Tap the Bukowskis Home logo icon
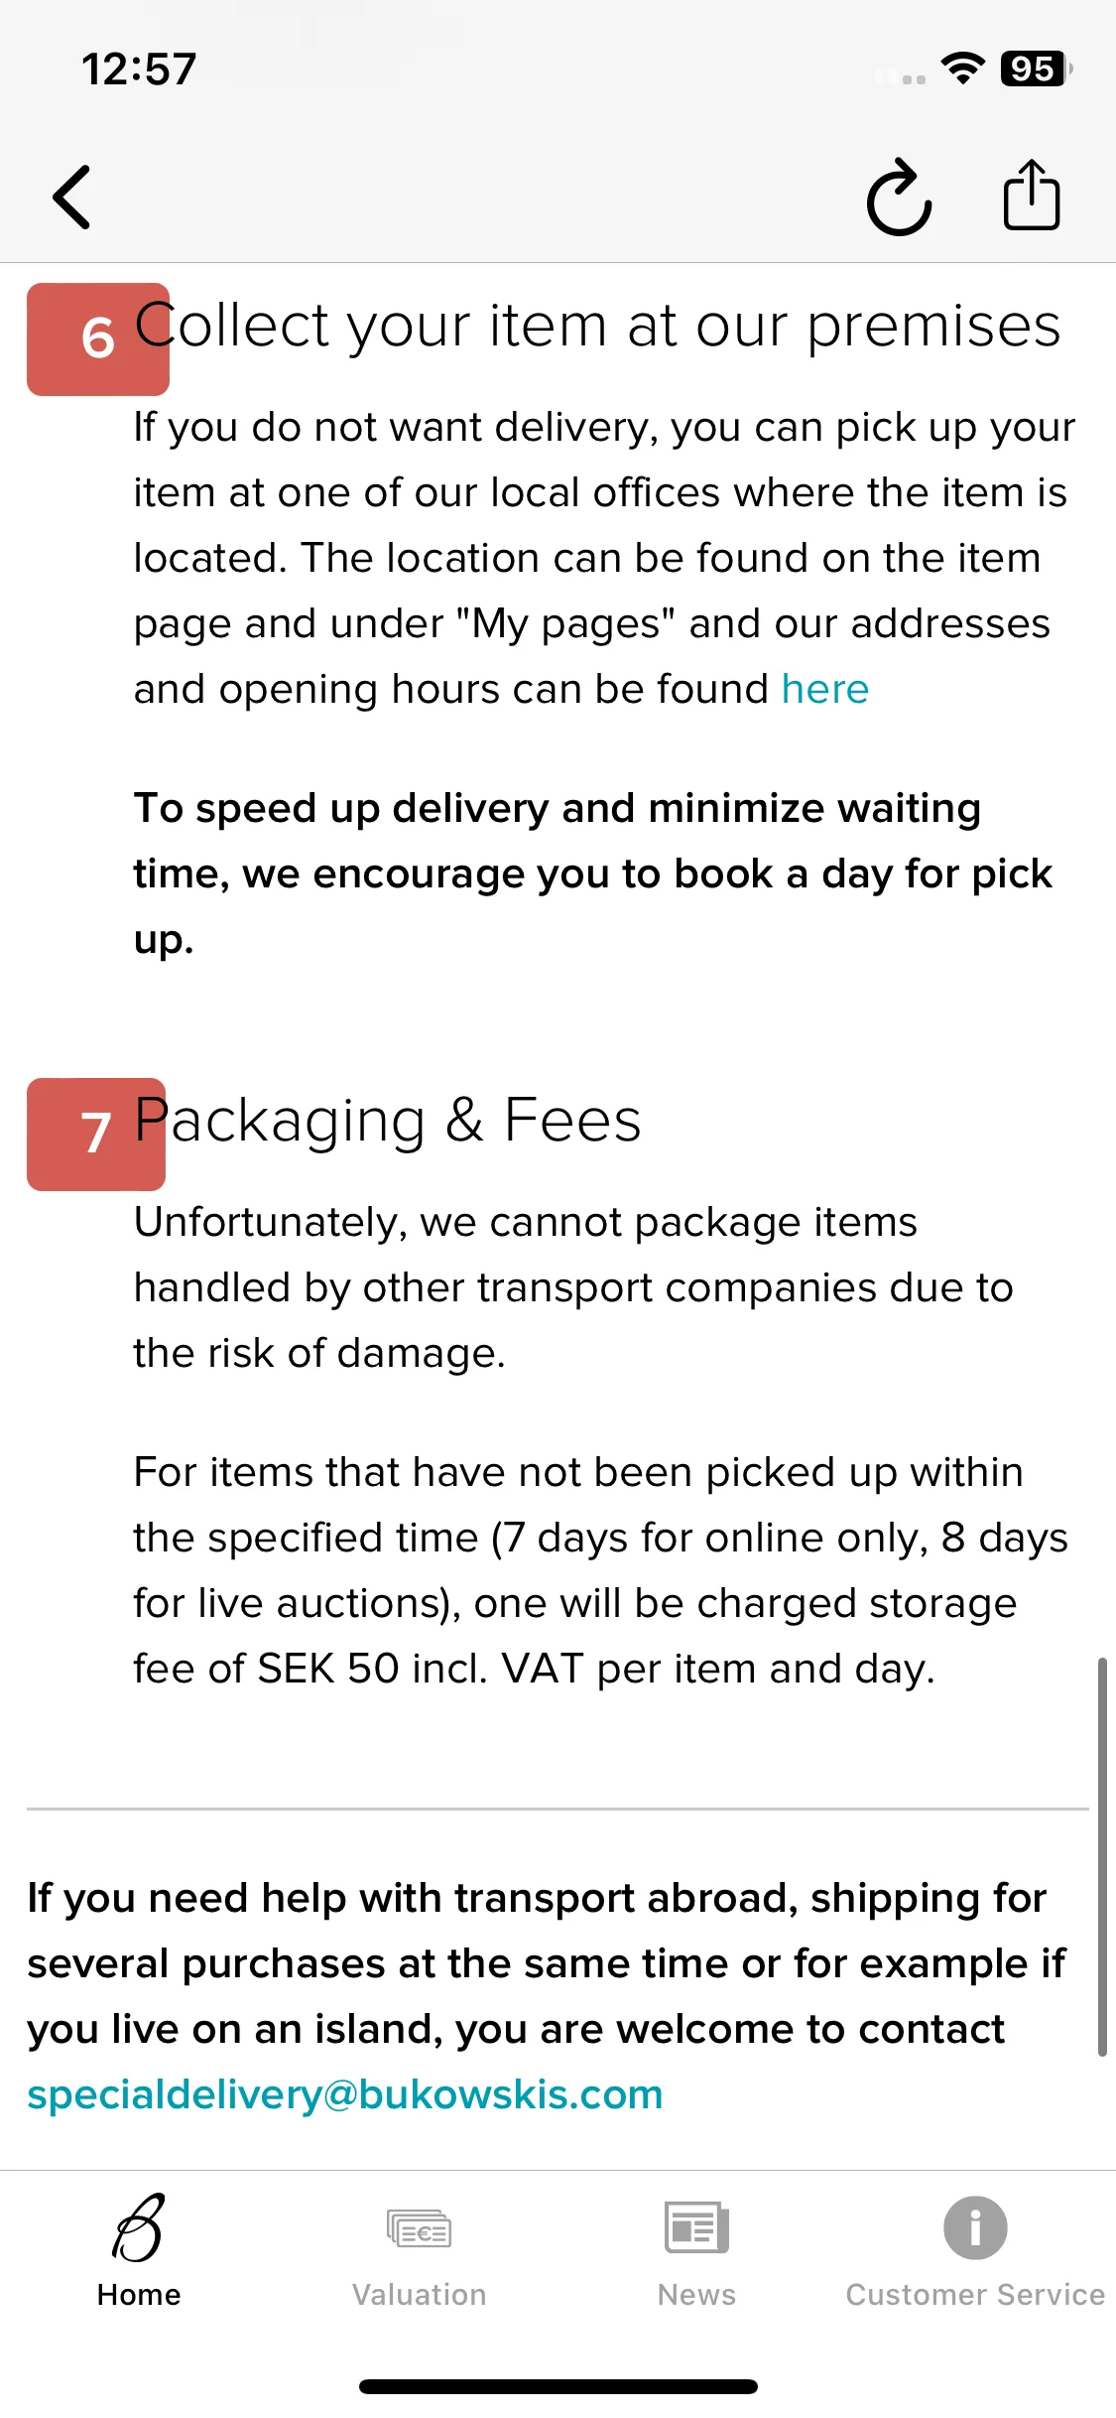The image size is (1116, 2418). pos(139,2228)
